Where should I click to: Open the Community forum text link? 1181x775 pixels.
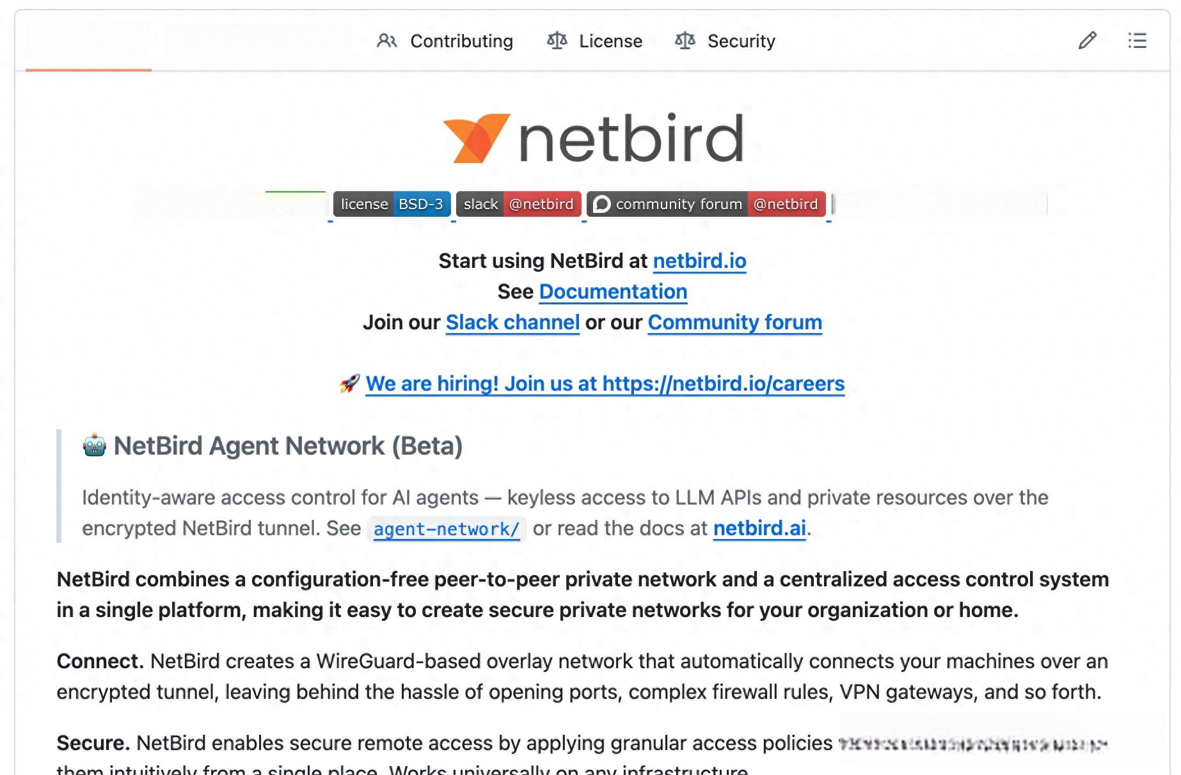click(734, 322)
